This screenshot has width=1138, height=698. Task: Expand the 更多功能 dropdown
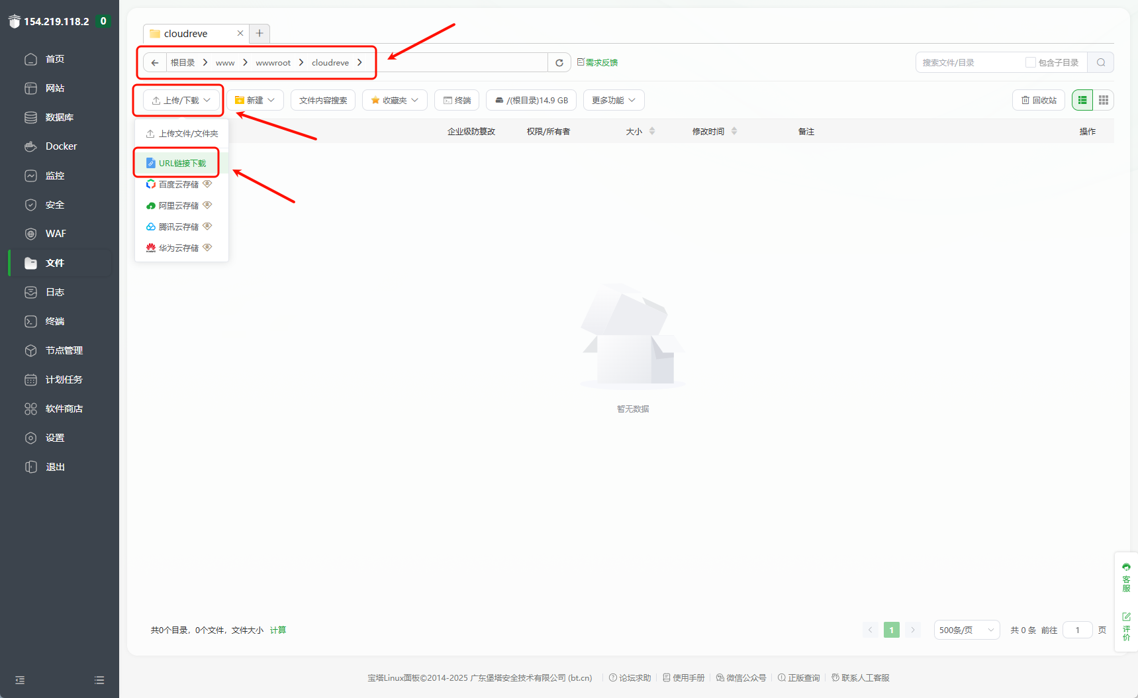(613, 101)
